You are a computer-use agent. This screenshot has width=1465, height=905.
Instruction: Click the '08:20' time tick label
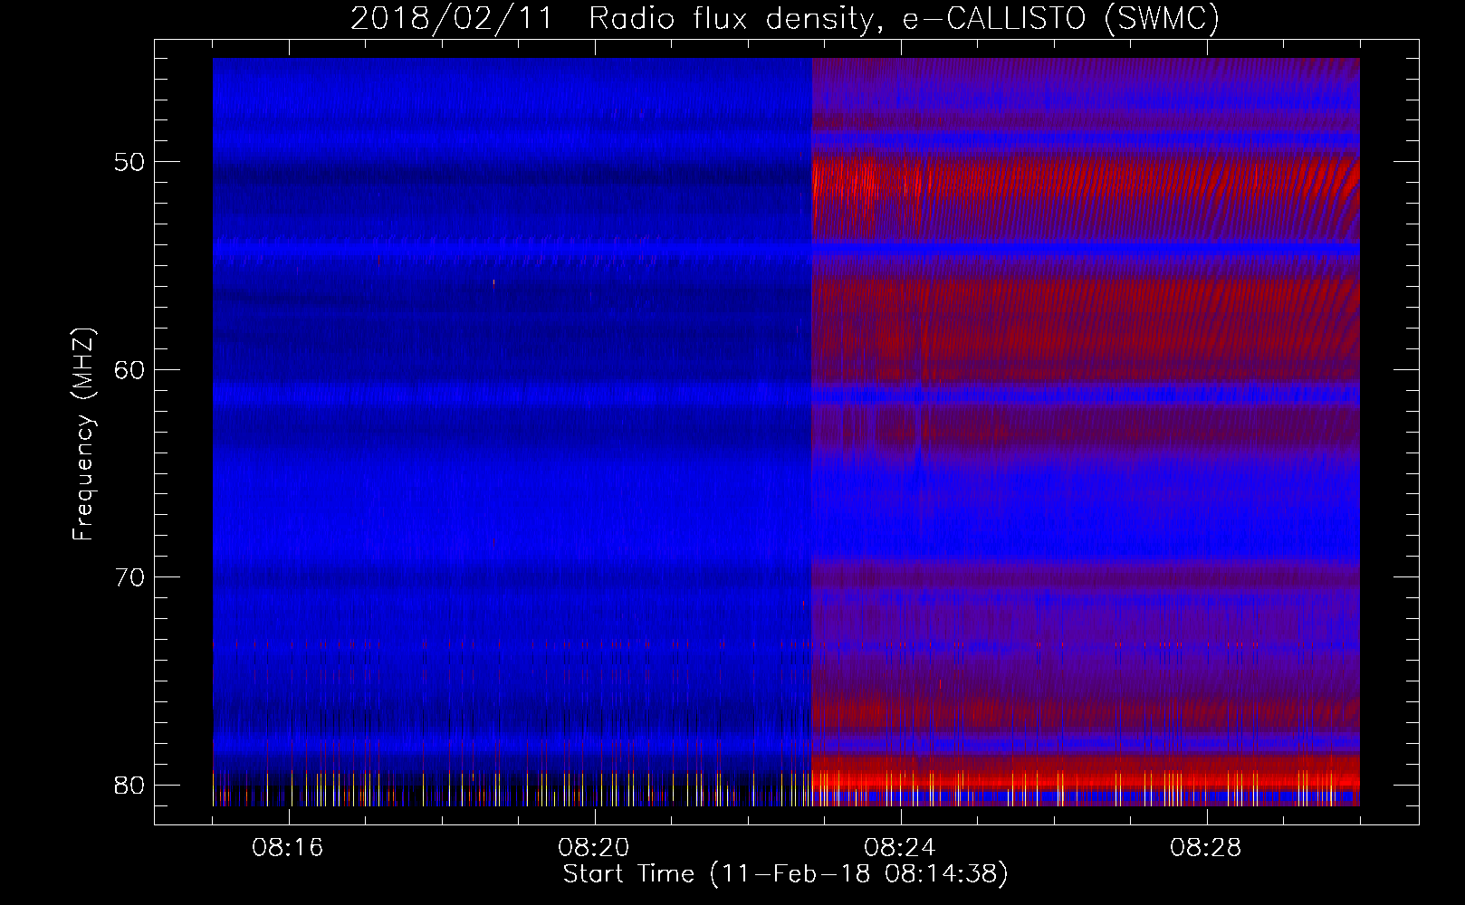point(594,848)
